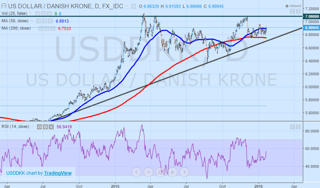Open MA (50, close) settings gear

[x=45, y=21]
